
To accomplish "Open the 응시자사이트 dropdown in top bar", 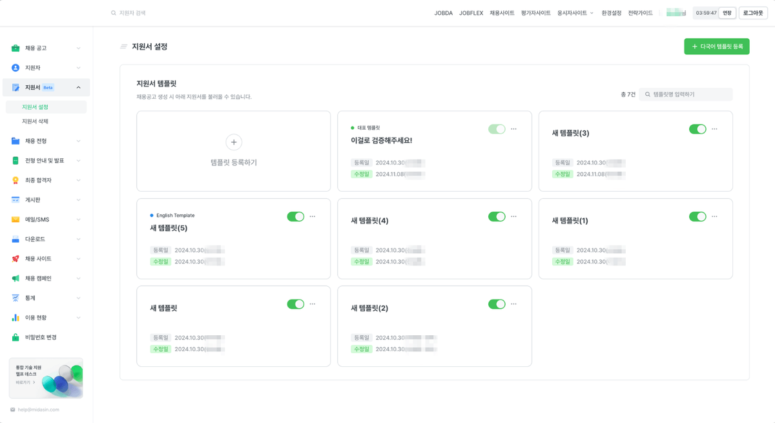I will [575, 13].
